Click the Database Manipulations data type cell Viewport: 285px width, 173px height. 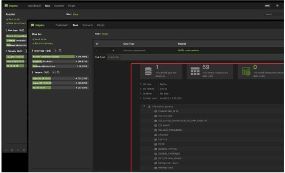[134, 51]
